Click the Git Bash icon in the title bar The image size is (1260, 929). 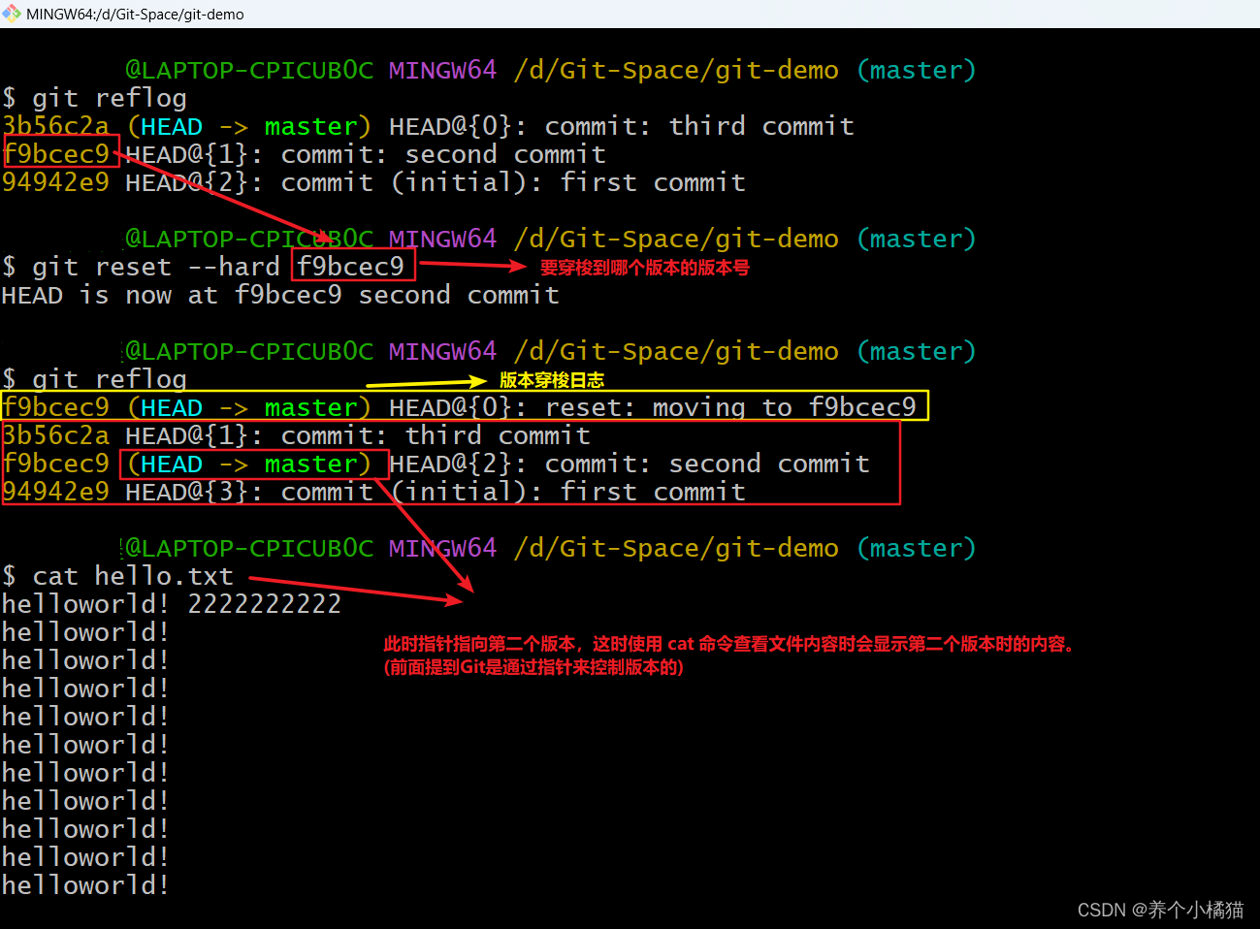coord(12,14)
